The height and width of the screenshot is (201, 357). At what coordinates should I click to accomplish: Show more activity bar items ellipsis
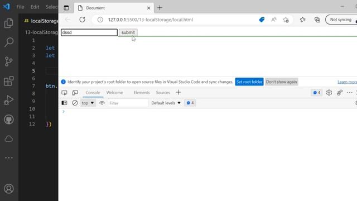click(x=9, y=157)
